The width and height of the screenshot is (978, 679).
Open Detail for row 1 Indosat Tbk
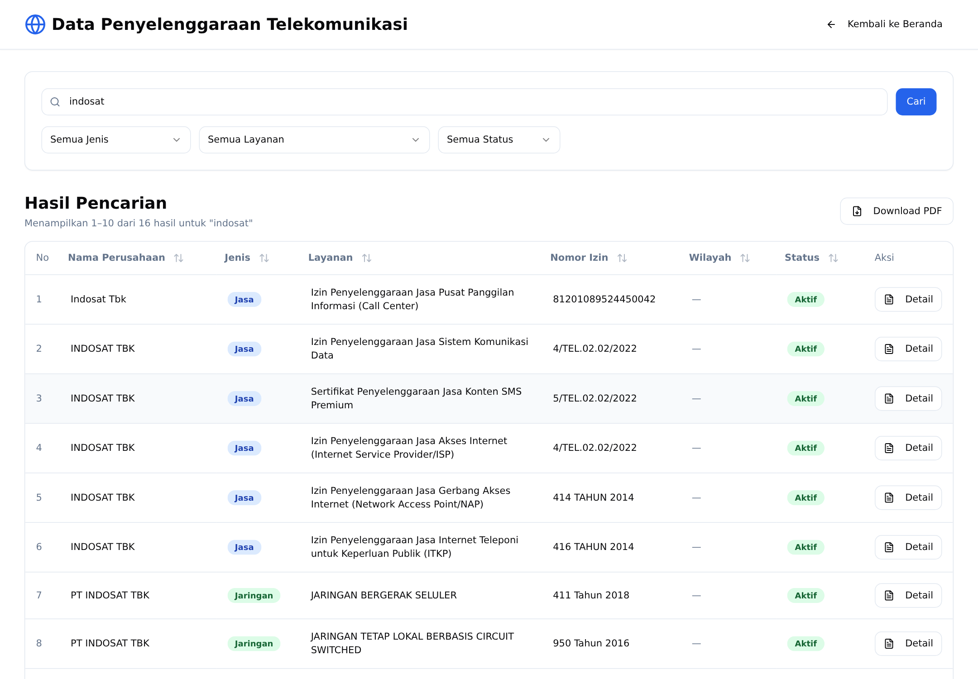pos(908,300)
